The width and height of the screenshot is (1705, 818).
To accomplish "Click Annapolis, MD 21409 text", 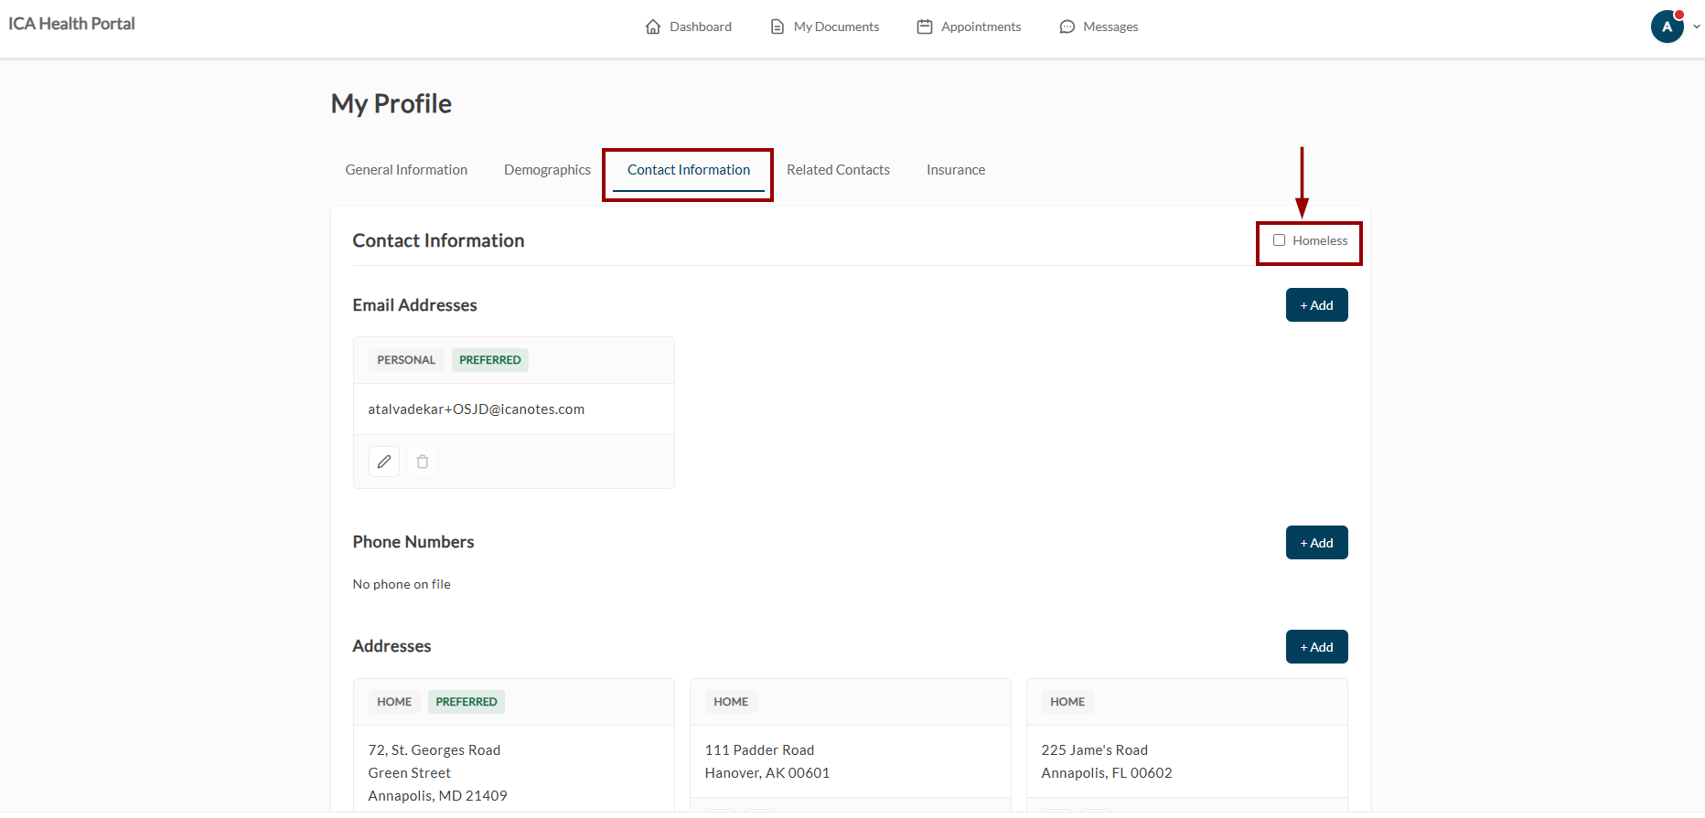I will point(438,796).
